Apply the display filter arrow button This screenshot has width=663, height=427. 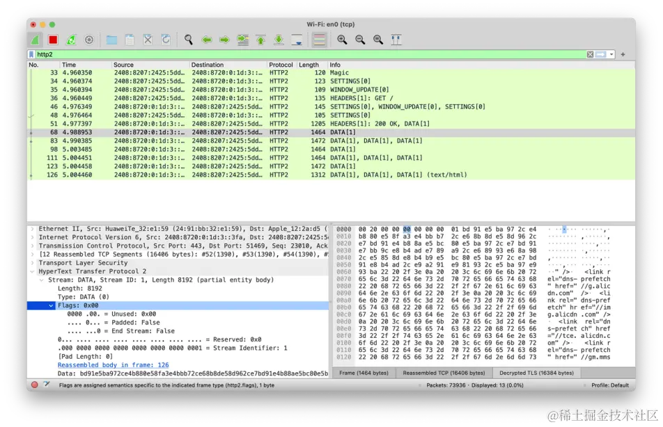point(600,54)
